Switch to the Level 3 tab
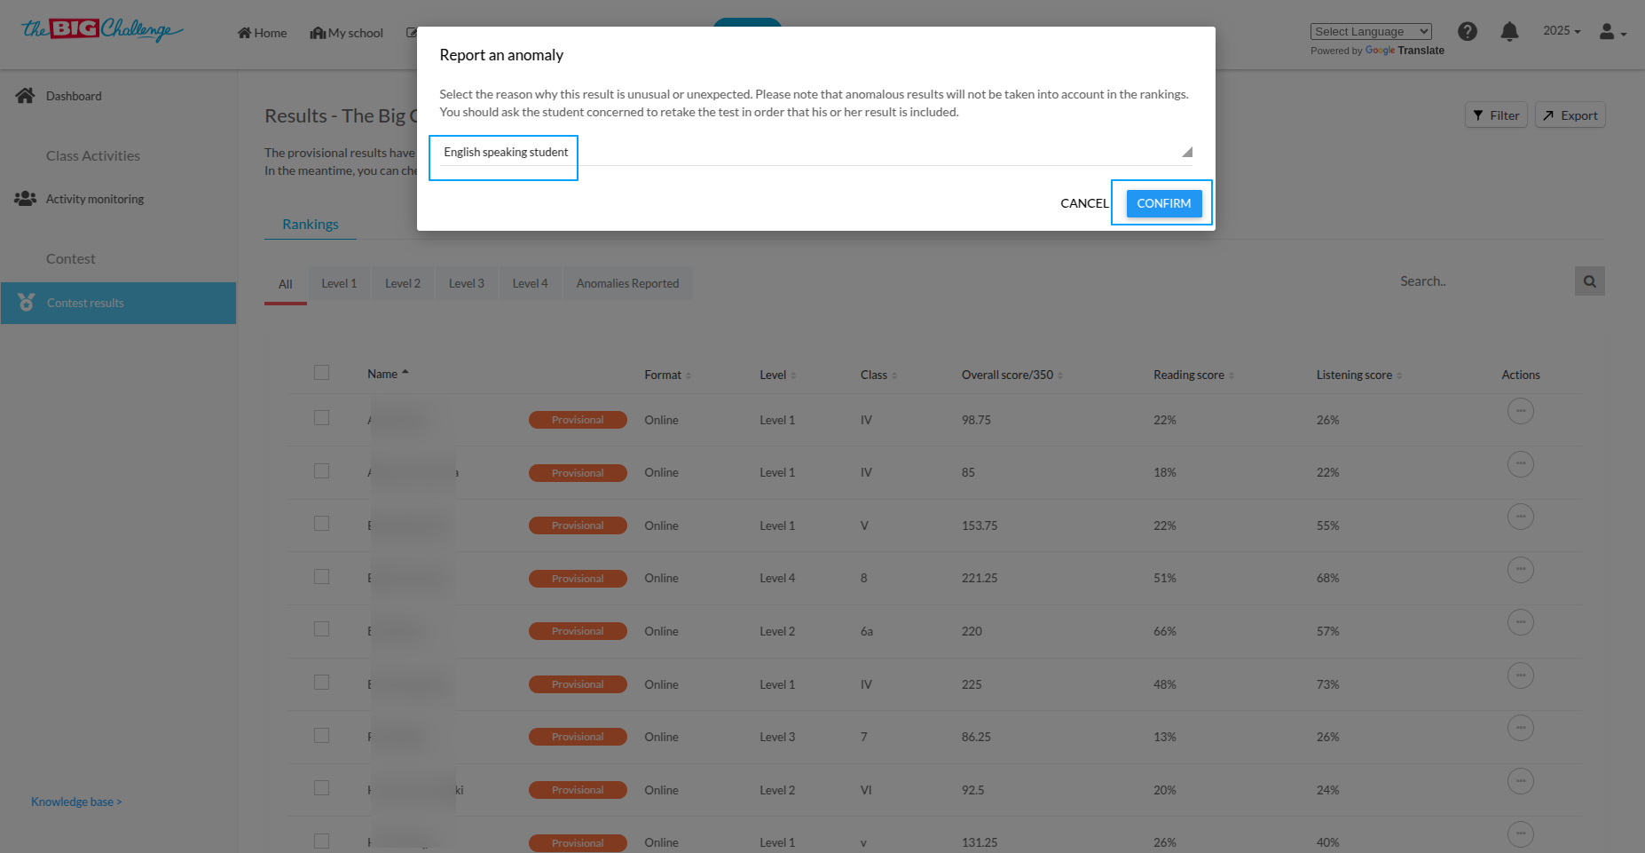Viewport: 1645px width, 853px height. pos(467,284)
